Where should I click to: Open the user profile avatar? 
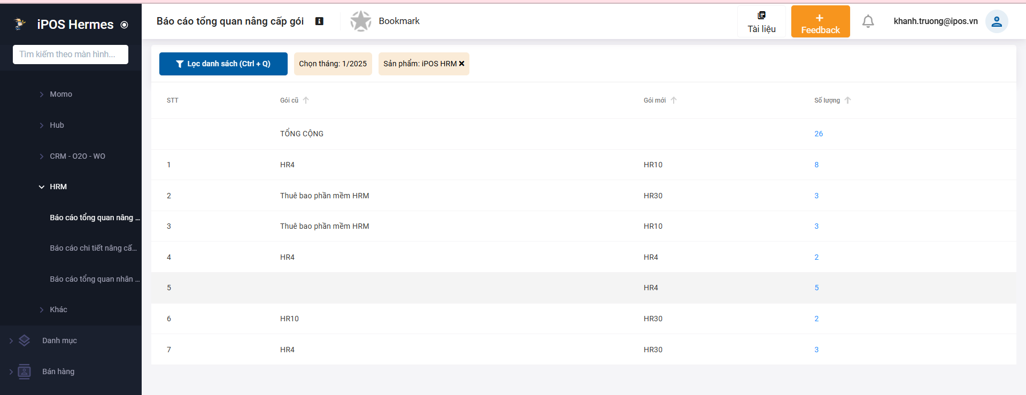pos(997,21)
